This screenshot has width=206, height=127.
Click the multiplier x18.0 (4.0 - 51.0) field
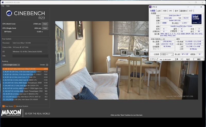click(167, 44)
